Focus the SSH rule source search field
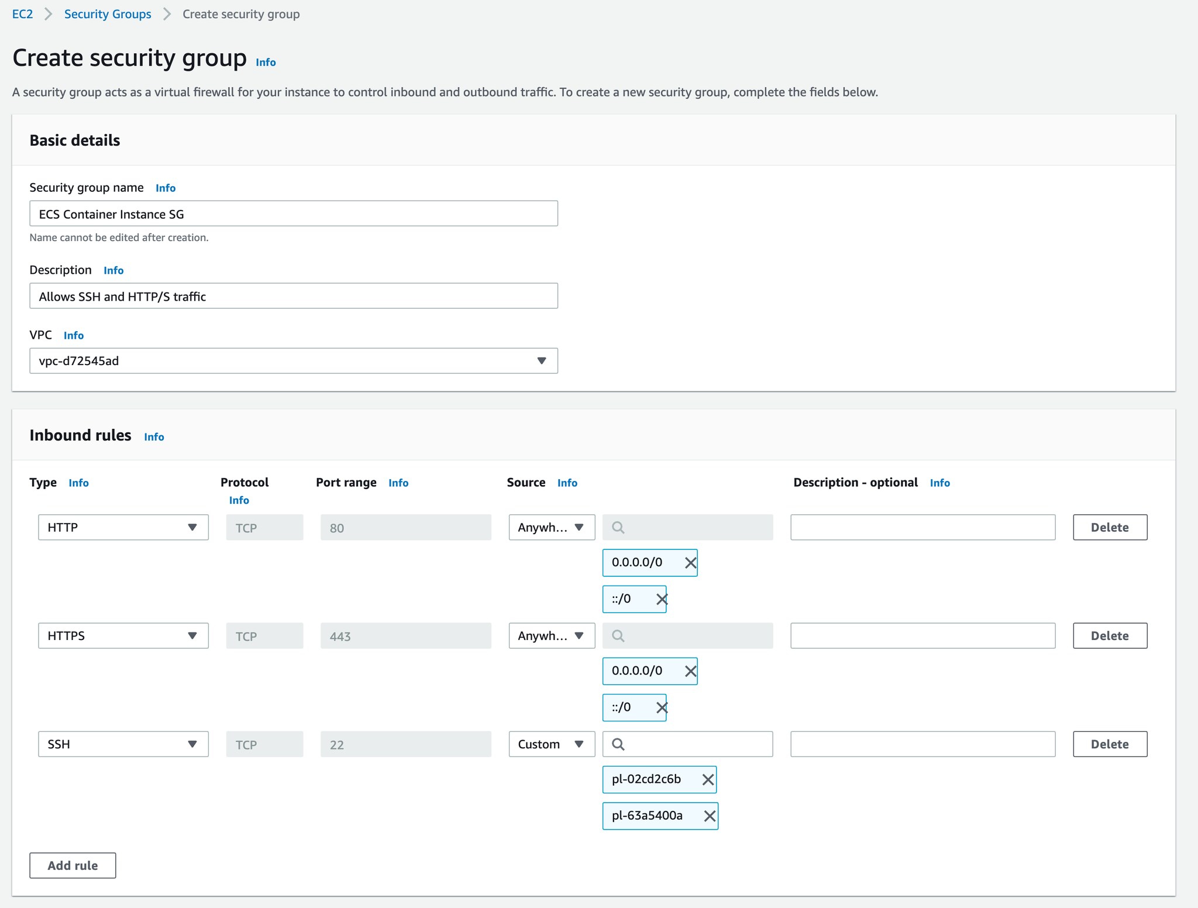The image size is (1198, 908). (687, 744)
